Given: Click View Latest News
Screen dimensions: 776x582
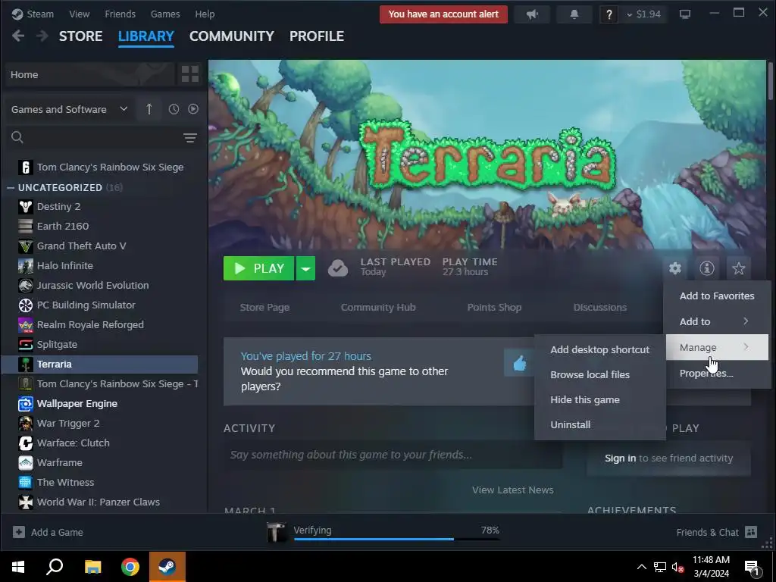Looking at the screenshot, I should coord(513,490).
